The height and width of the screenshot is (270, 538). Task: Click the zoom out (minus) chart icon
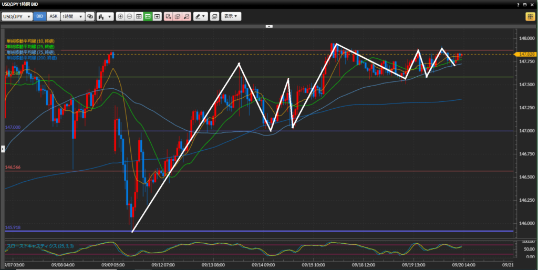pyautogui.click(x=130, y=16)
